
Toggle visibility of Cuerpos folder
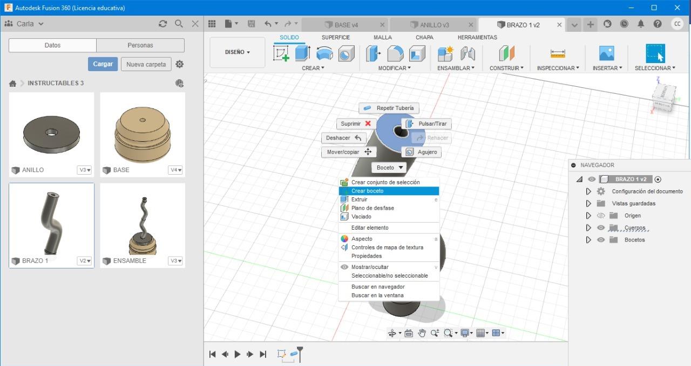coord(601,228)
